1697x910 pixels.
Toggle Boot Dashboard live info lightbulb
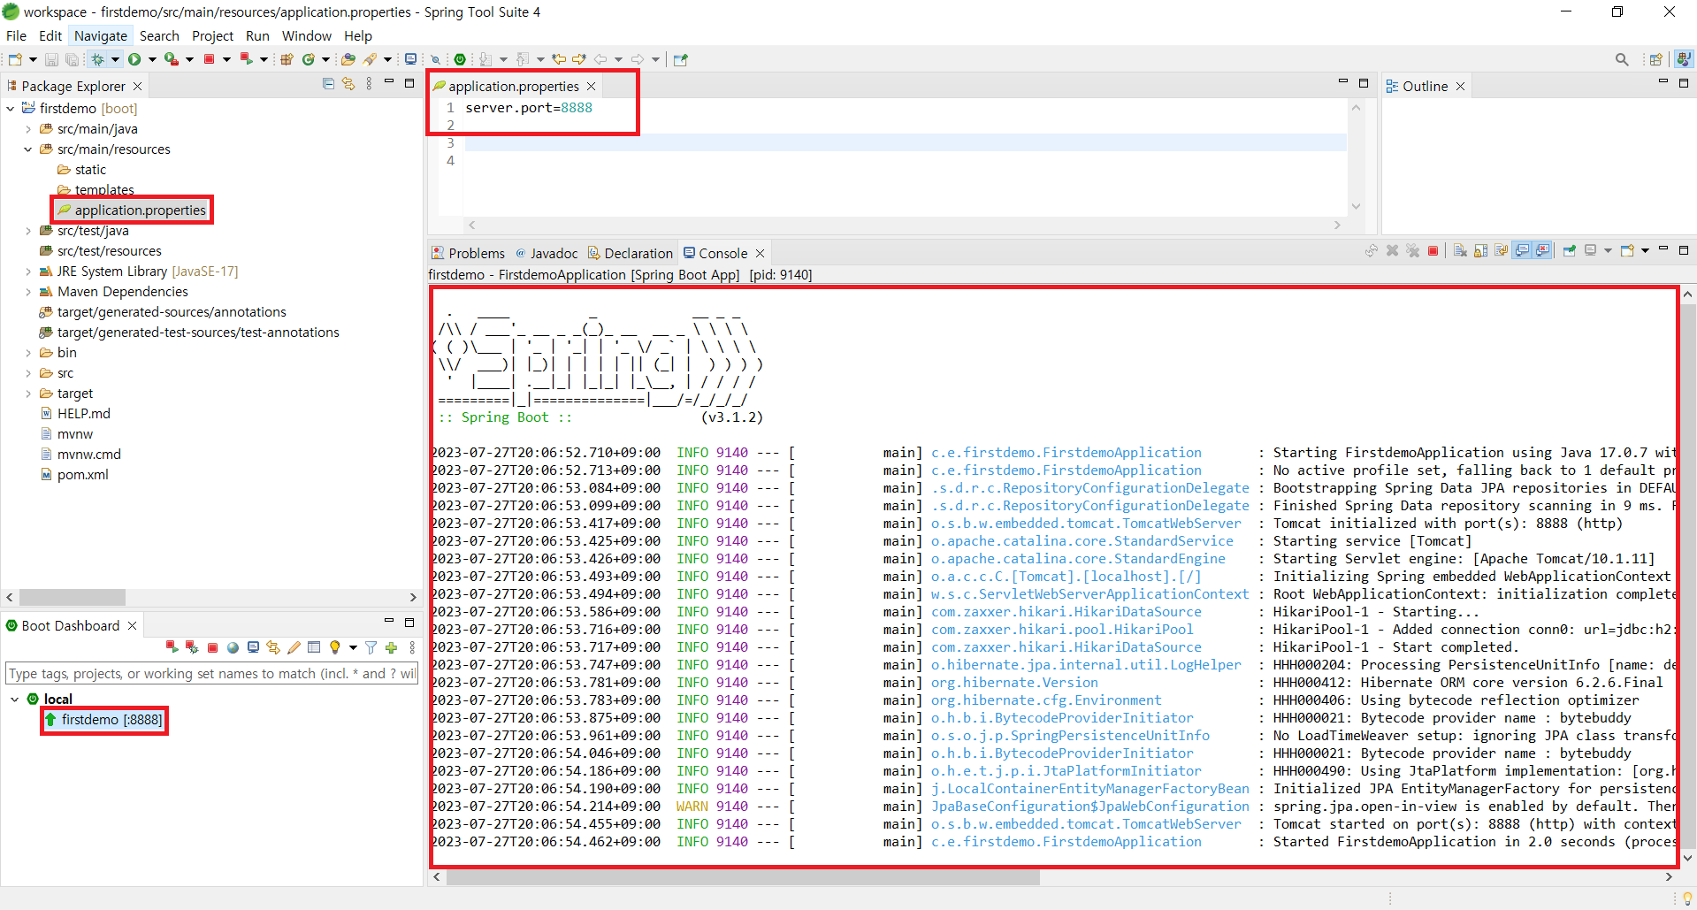pyautogui.click(x=335, y=647)
